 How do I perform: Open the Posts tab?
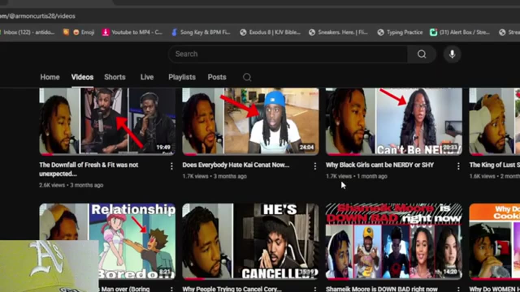pyautogui.click(x=217, y=77)
